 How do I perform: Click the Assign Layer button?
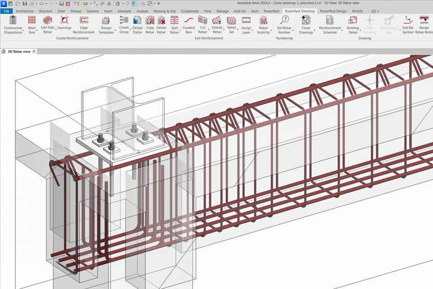246,25
